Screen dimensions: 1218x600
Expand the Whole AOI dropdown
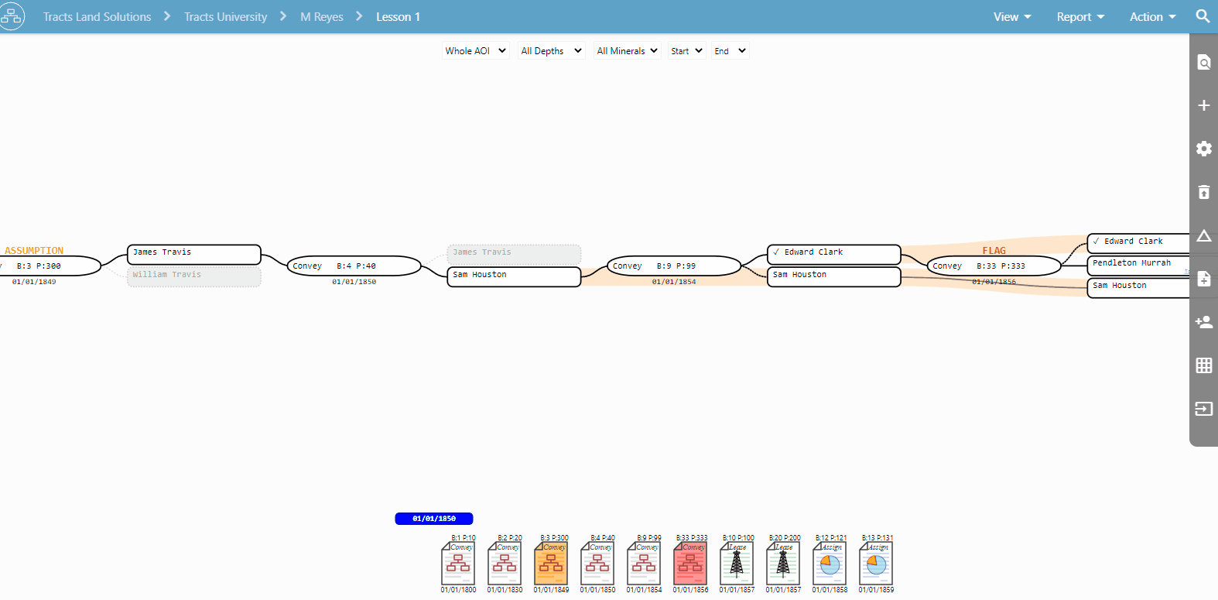(475, 51)
